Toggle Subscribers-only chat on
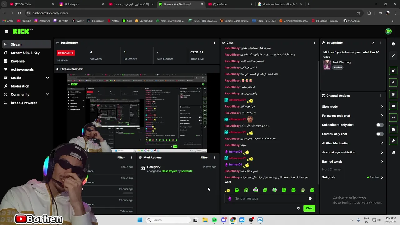This screenshot has height=225, width=400. pyautogui.click(x=380, y=125)
